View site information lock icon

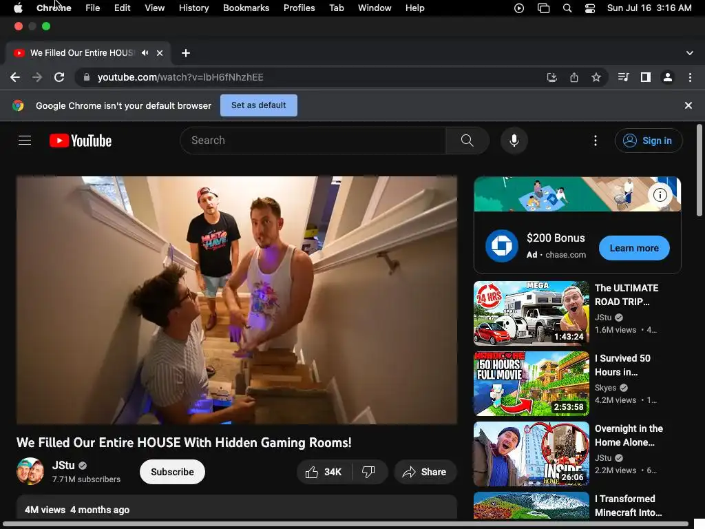pyautogui.click(x=86, y=77)
